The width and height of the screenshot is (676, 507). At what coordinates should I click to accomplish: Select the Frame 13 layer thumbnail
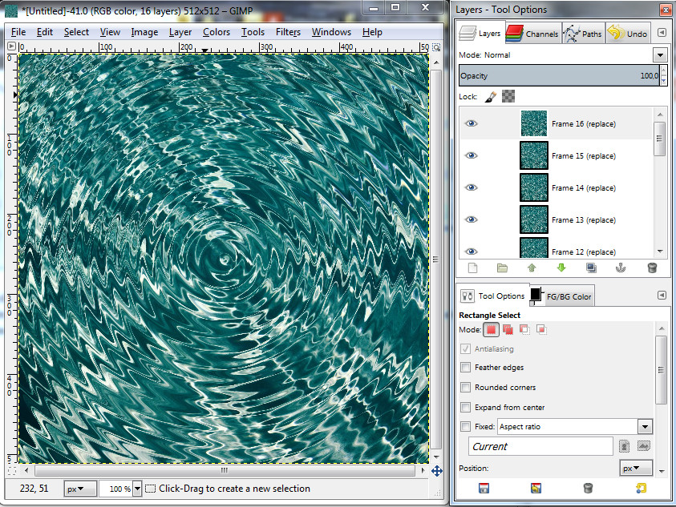coord(533,219)
